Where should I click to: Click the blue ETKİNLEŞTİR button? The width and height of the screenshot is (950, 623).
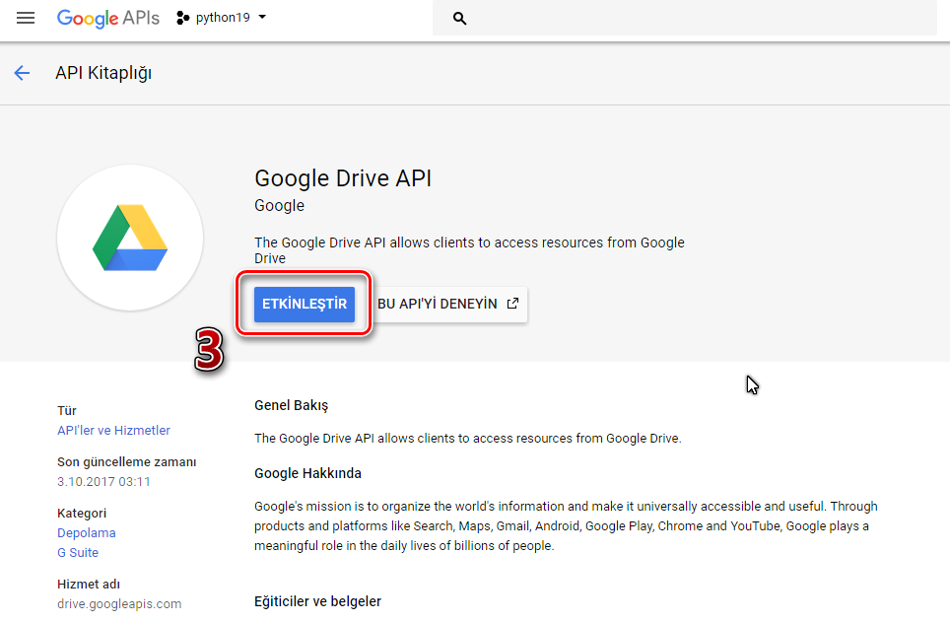[x=305, y=305]
